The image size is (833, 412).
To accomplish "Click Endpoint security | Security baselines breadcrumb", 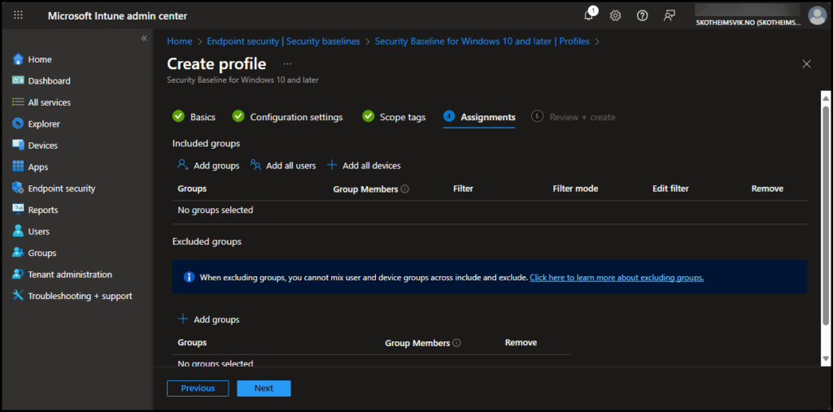I will 283,41.
